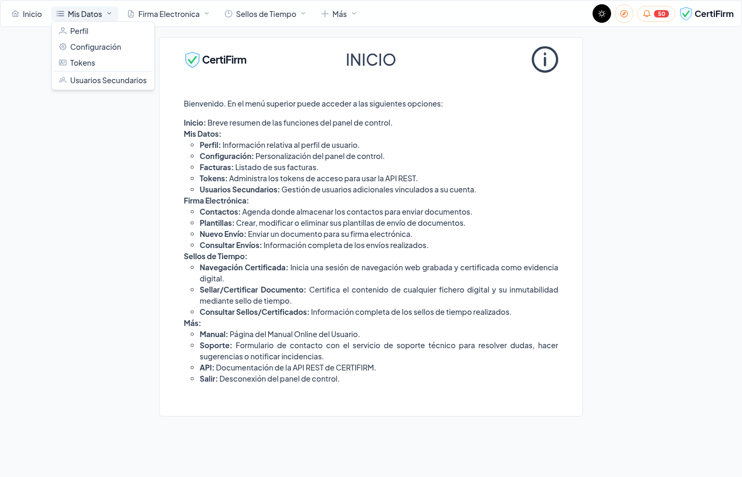The width and height of the screenshot is (742, 477).
Task: Click the Firma Electronica document icon
Action: (x=131, y=14)
